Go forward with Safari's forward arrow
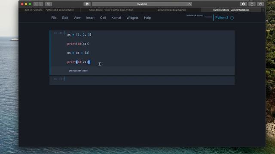This screenshot has width=275, height=154. (x=41, y=4)
